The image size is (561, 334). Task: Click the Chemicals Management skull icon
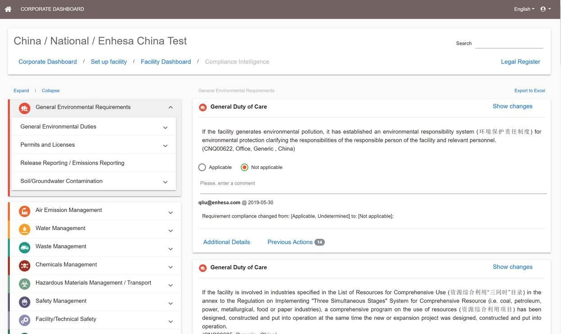tap(25, 265)
